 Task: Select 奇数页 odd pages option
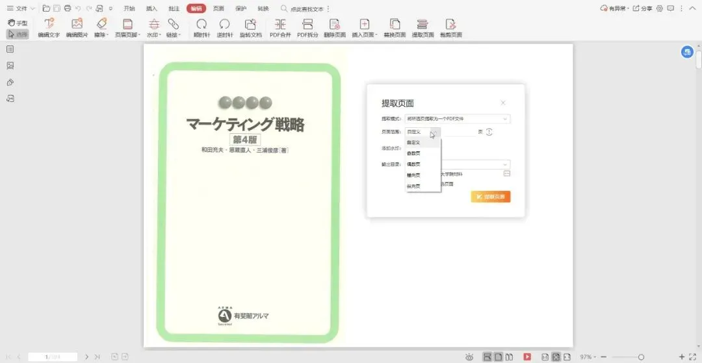[423, 153]
